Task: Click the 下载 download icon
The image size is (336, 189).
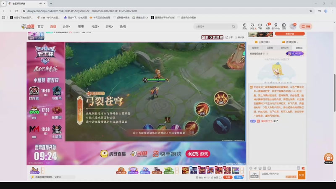Action: point(260,25)
